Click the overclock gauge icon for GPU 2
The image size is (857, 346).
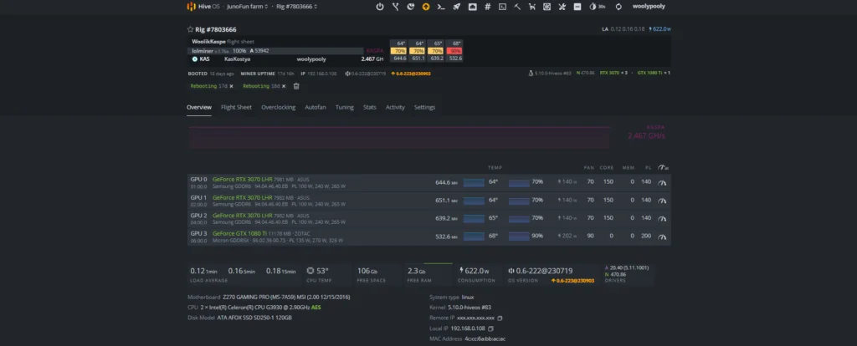[x=663, y=218]
